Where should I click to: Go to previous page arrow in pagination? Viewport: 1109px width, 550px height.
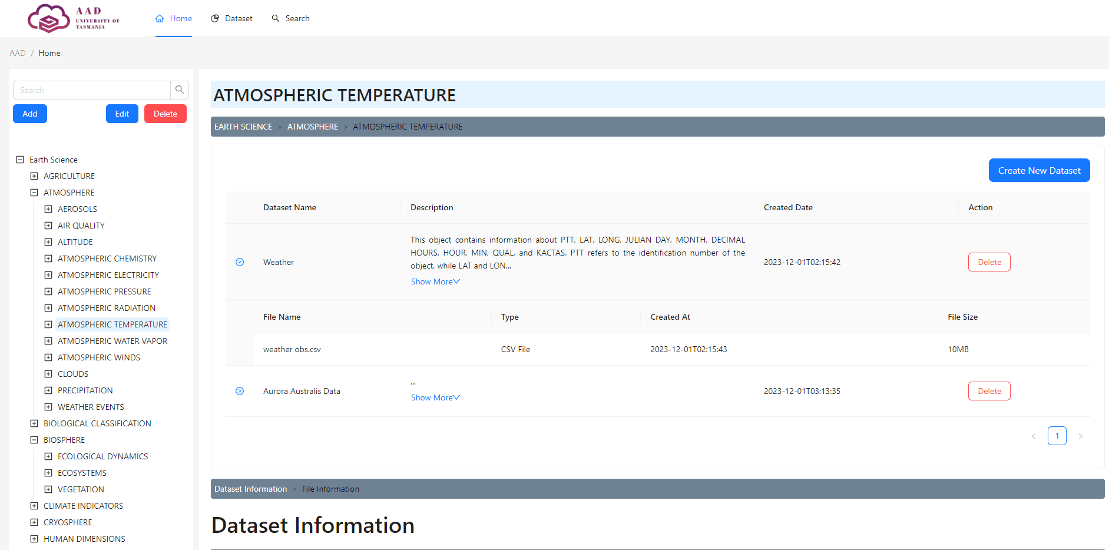(x=1034, y=436)
